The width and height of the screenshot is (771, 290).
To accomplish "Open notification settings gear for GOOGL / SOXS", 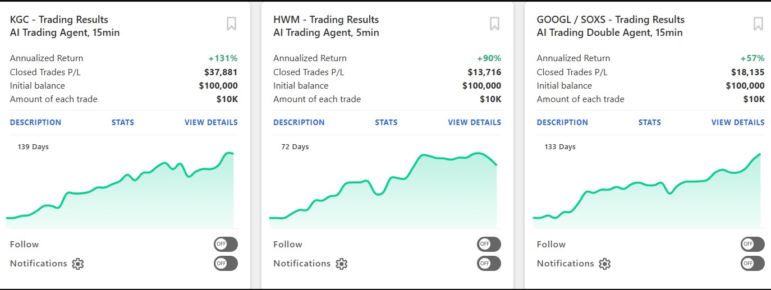I will tap(604, 264).
